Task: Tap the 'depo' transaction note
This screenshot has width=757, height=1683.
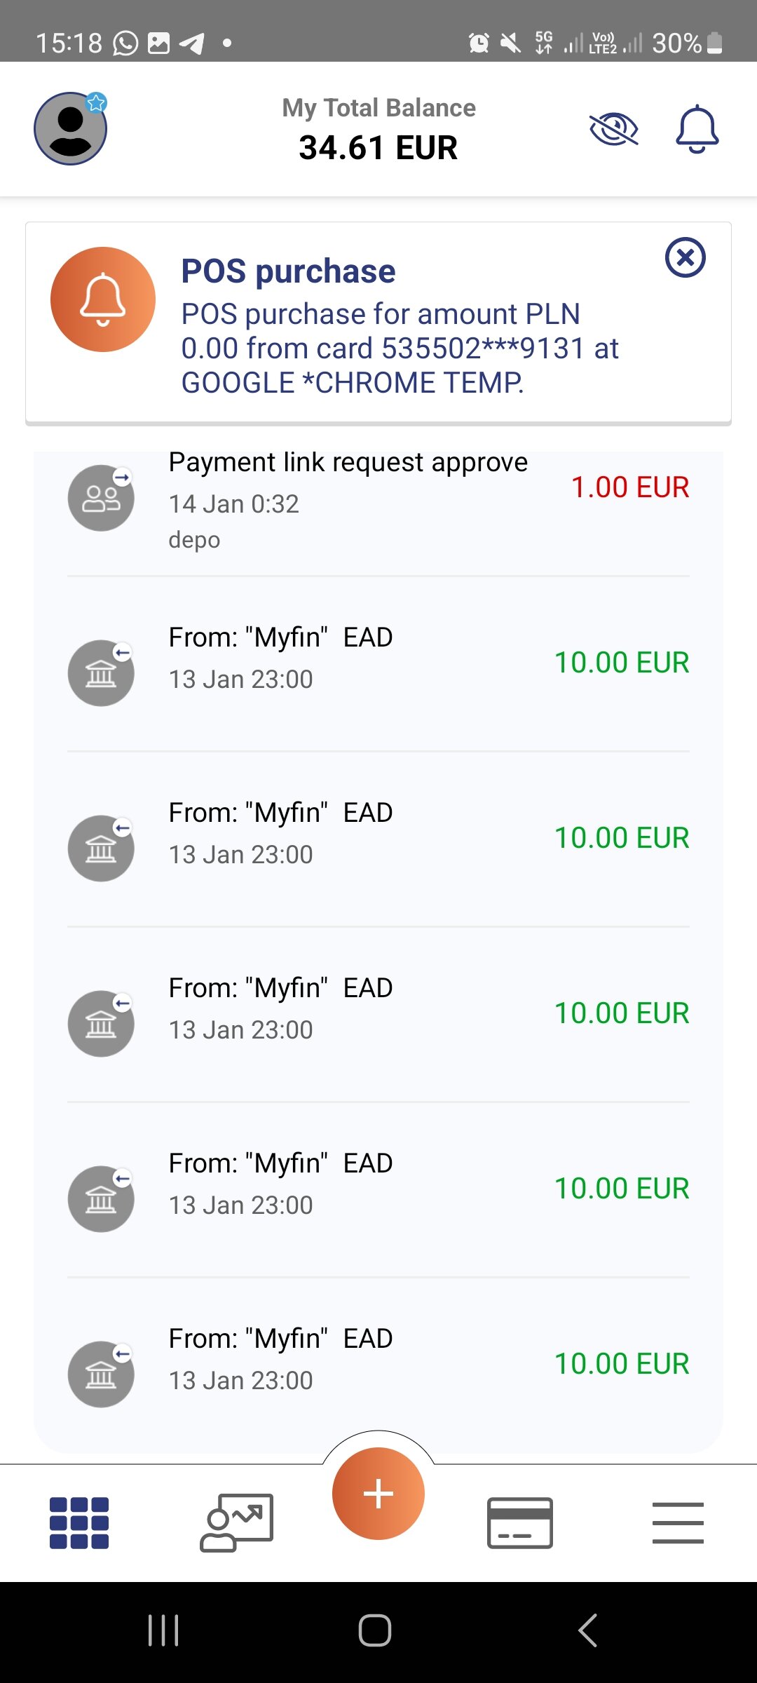Action: tap(194, 540)
